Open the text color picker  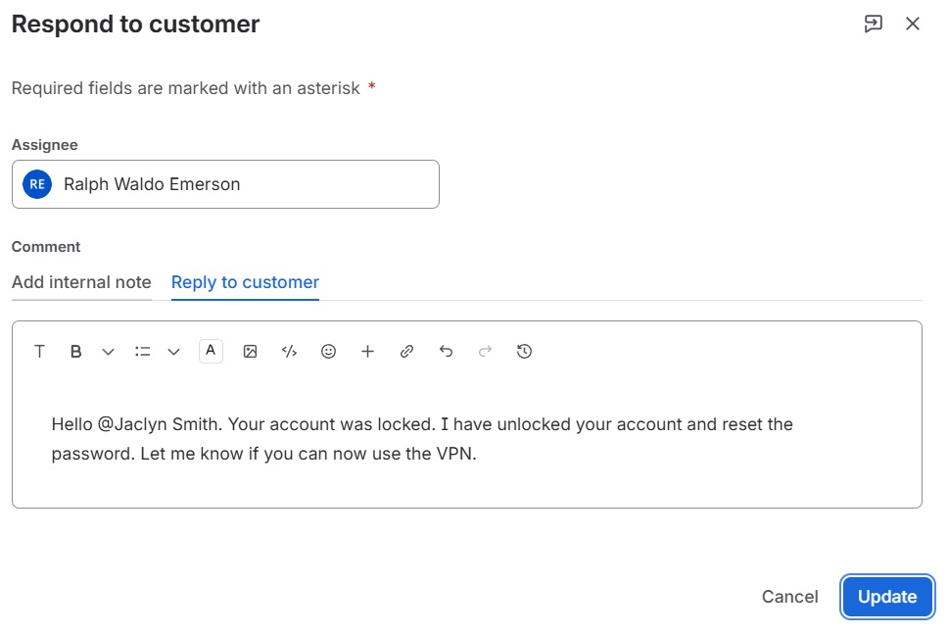(211, 351)
